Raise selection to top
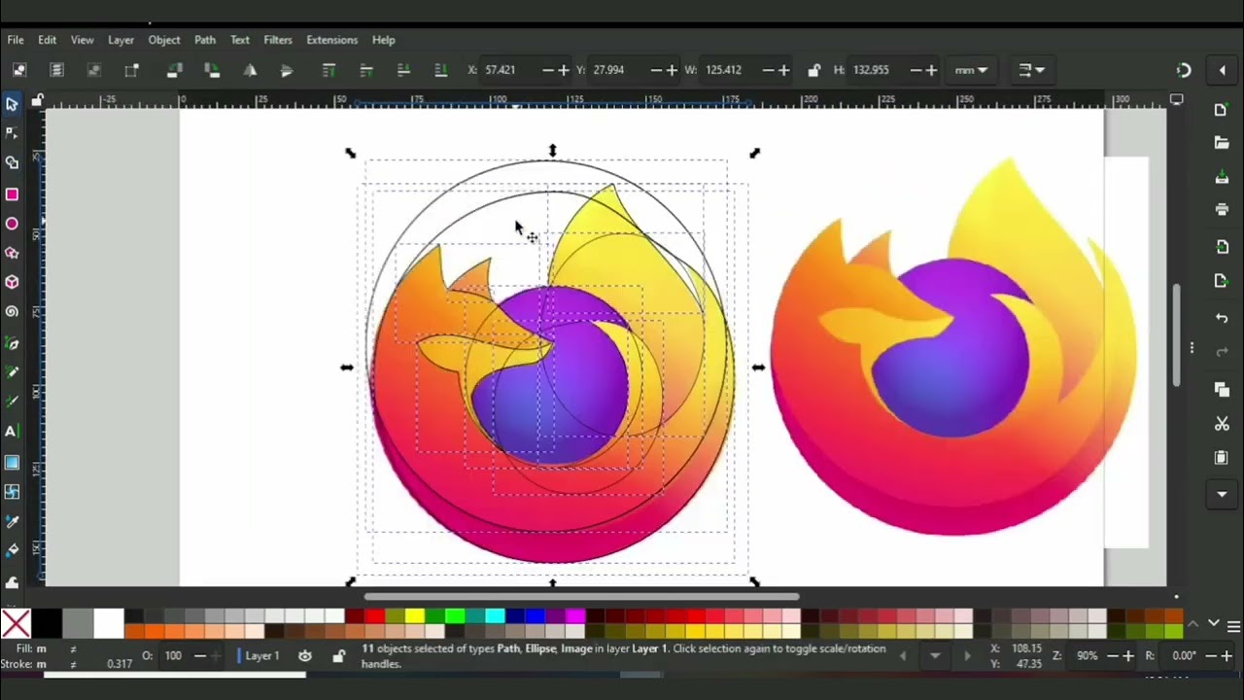The width and height of the screenshot is (1244, 700). 328,70
